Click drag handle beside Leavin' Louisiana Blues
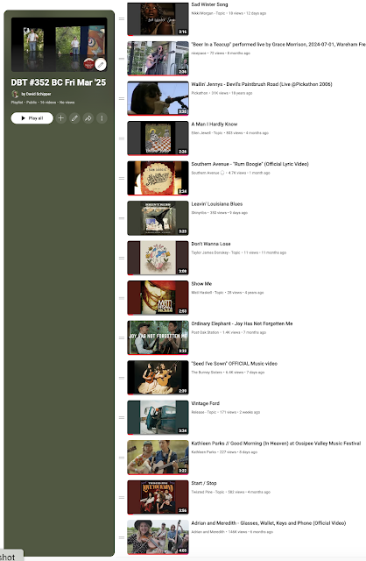This screenshot has width=366, height=561. click(122, 218)
